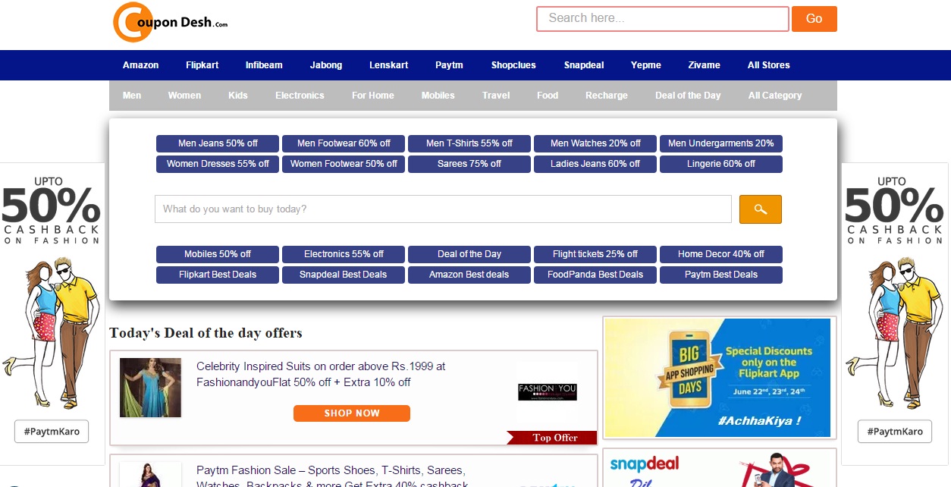Select the Kids category
Viewport: 951px width, 487px height.
(238, 96)
